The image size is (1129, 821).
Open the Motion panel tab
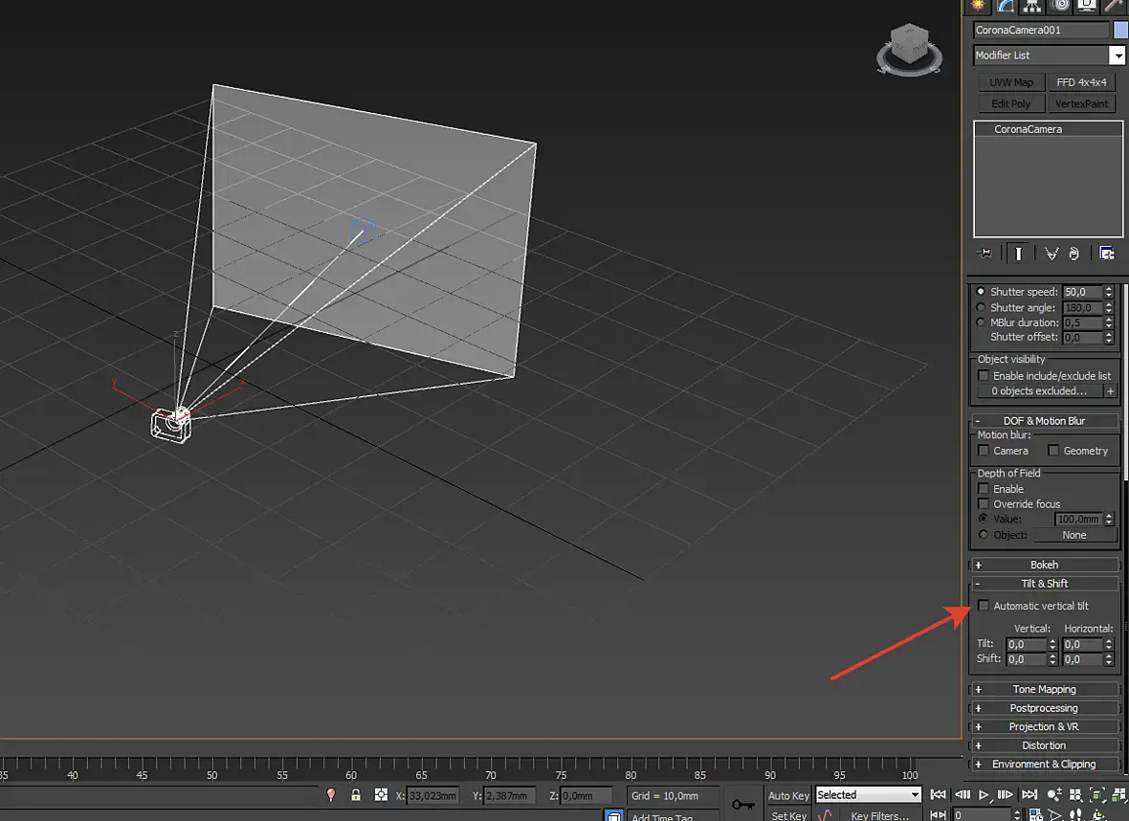tap(1060, 6)
